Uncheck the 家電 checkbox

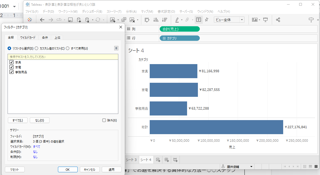(12, 67)
